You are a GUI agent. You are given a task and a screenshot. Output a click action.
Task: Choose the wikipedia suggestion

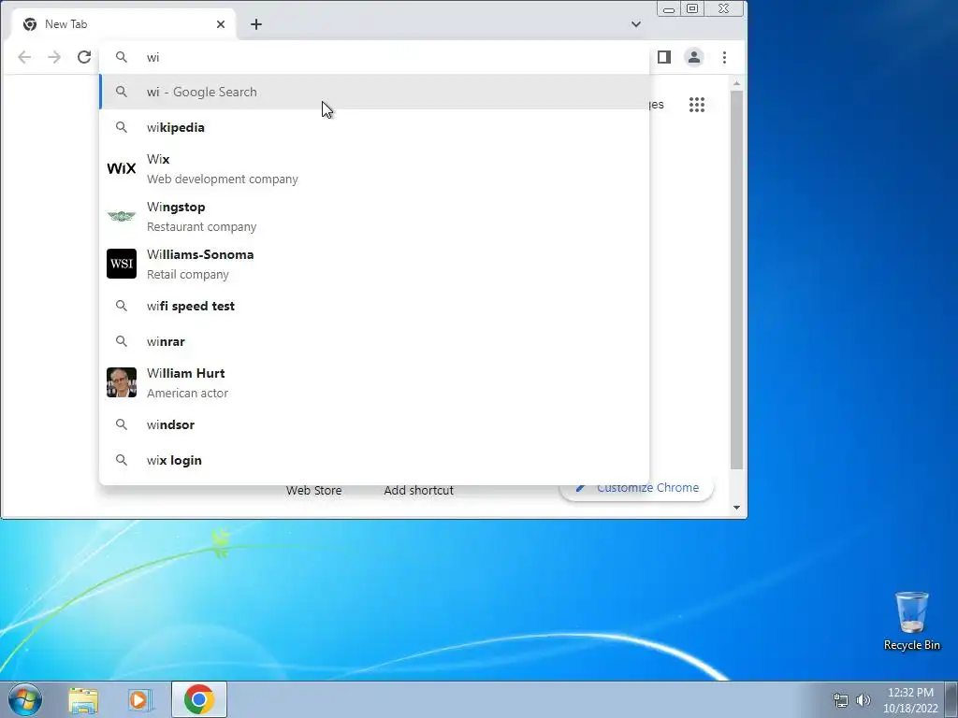point(374,127)
